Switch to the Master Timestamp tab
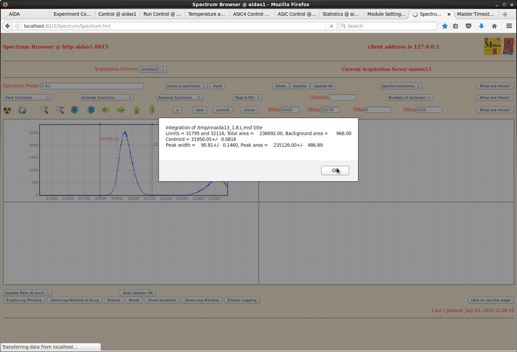 [476, 14]
